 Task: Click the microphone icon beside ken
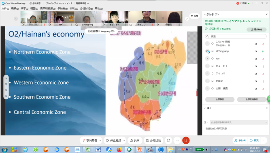[x=263, y=59]
